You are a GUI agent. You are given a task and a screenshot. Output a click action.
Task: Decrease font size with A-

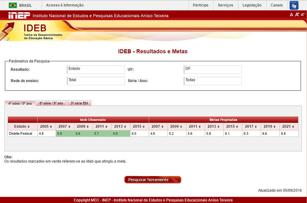pos(303,15)
